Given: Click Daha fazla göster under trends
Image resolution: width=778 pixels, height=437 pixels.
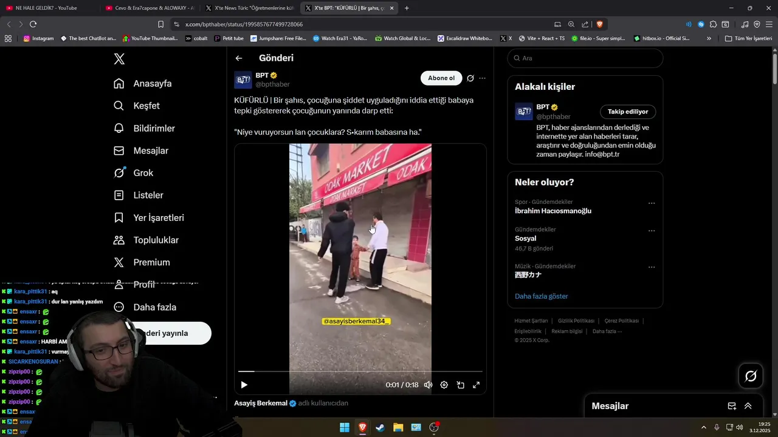Looking at the screenshot, I should point(542,296).
